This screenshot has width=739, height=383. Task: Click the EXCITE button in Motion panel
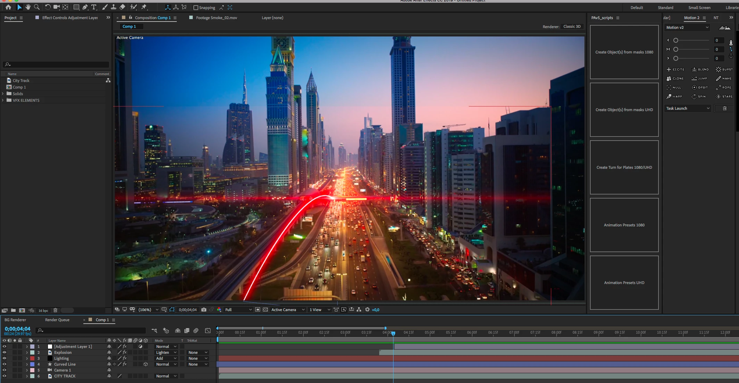675,69
